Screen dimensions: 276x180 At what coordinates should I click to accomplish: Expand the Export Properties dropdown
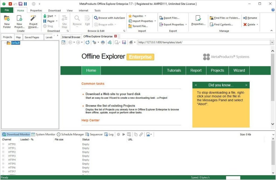click(x=186, y=25)
